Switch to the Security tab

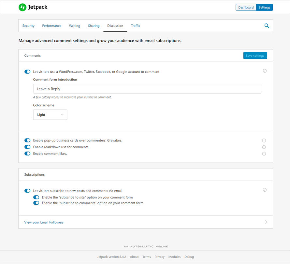[x=28, y=26]
